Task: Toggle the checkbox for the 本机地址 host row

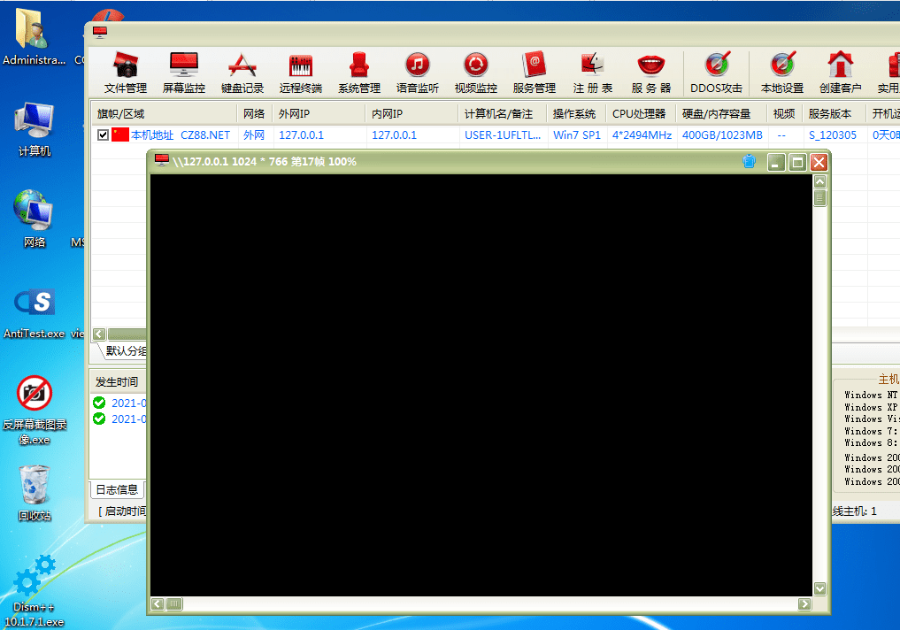Action: pyautogui.click(x=104, y=135)
